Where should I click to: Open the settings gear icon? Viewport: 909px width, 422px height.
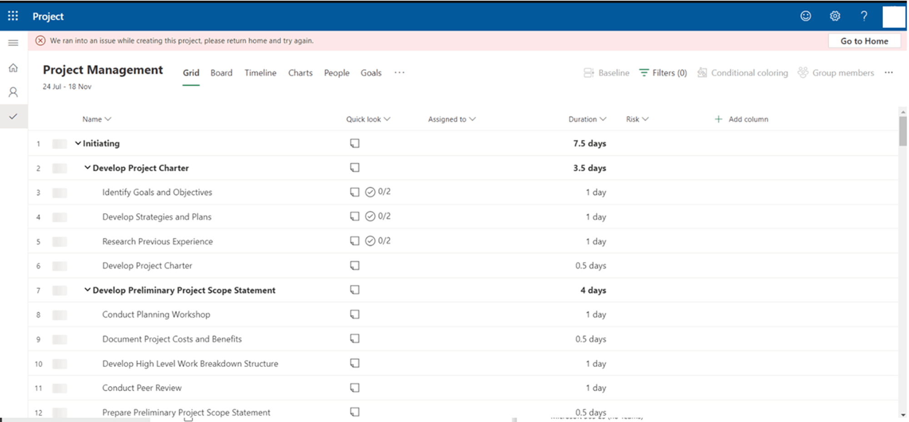tap(835, 16)
